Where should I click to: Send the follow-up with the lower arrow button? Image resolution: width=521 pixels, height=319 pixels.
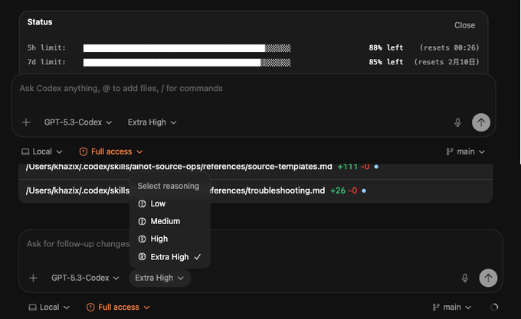point(488,278)
